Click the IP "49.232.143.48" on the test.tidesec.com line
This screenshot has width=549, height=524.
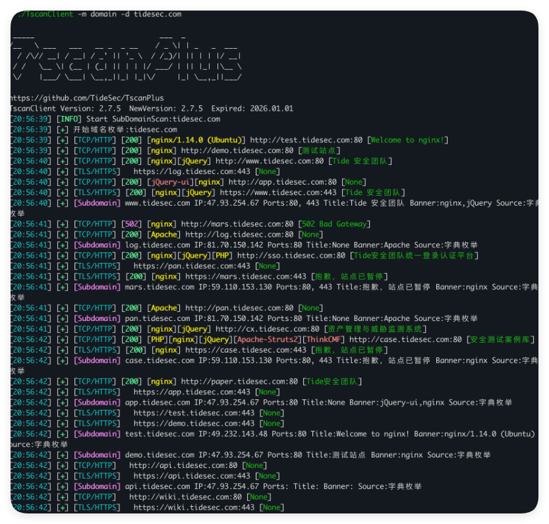tap(239, 434)
